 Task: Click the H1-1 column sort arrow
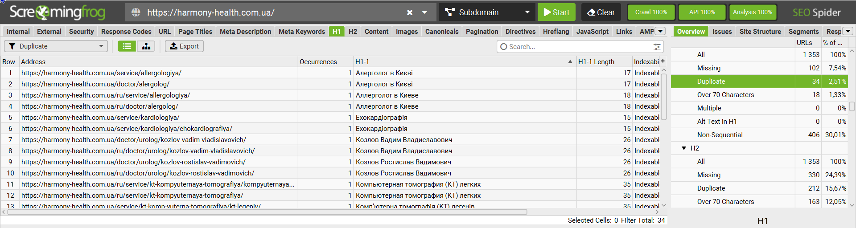570,61
